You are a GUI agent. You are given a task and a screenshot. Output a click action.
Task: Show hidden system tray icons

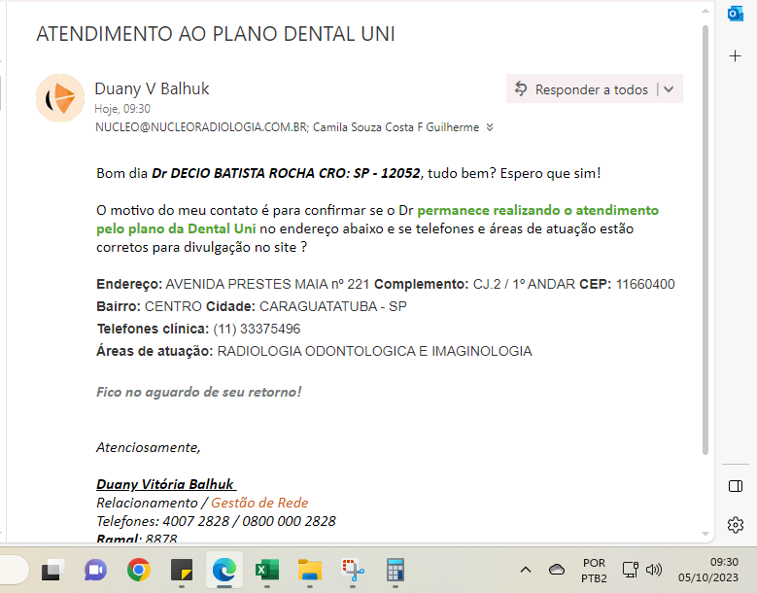pos(526,571)
